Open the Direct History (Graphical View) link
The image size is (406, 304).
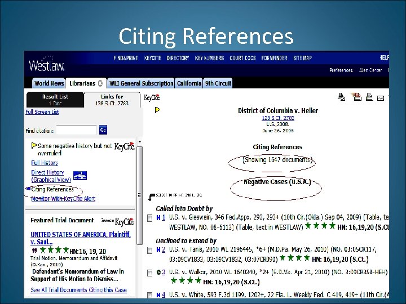point(51,176)
